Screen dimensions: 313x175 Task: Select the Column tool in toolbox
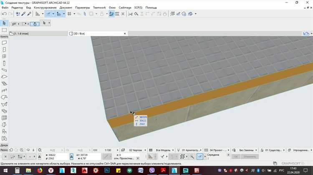[4, 64]
